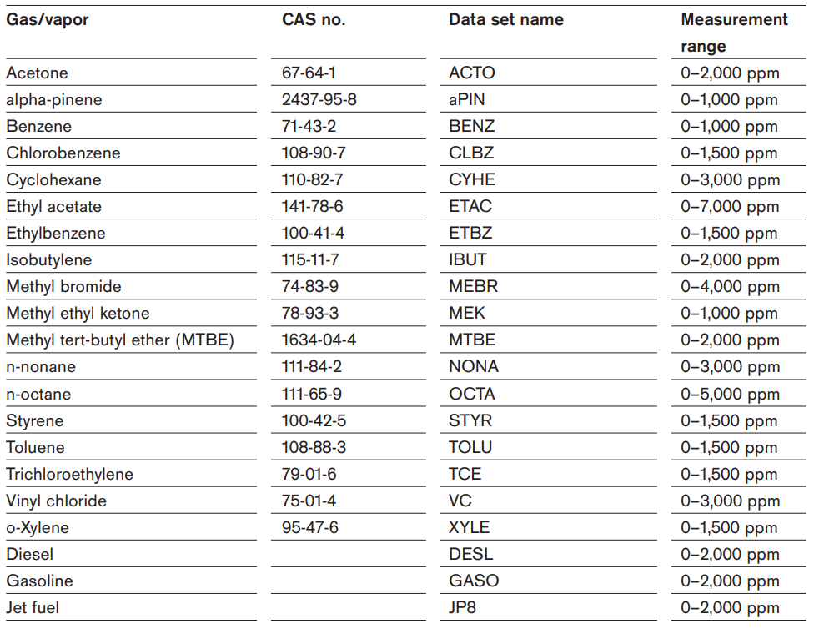
Task: Select the Acetone row name
Action: pyautogui.click(x=37, y=73)
